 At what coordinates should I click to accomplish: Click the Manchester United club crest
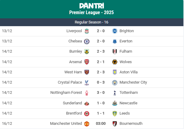(87, 124)
